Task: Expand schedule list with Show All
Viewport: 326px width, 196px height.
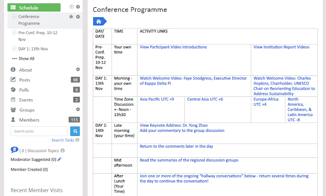Action: tap(23, 59)
